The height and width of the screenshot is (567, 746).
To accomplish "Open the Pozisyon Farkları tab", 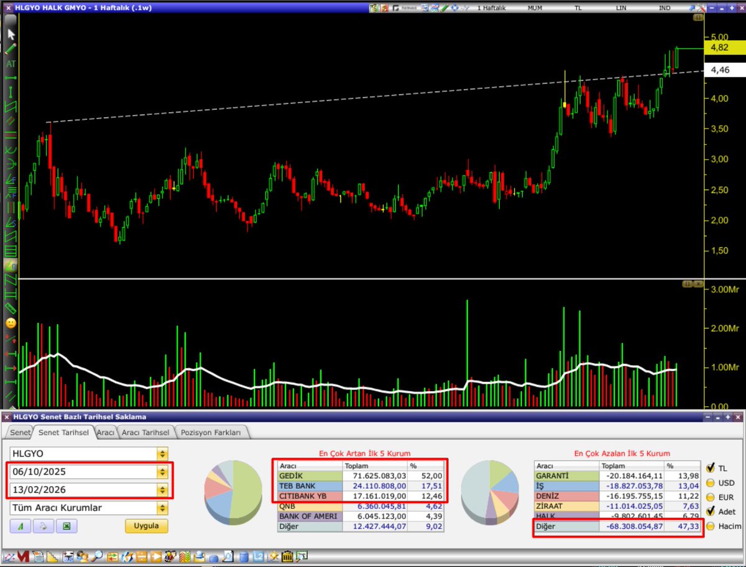I will tap(211, 432).
